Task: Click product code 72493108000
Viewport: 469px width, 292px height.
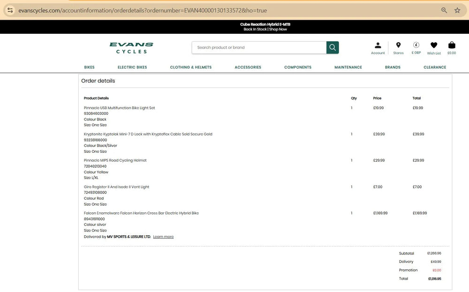Action: click(95, 193)
